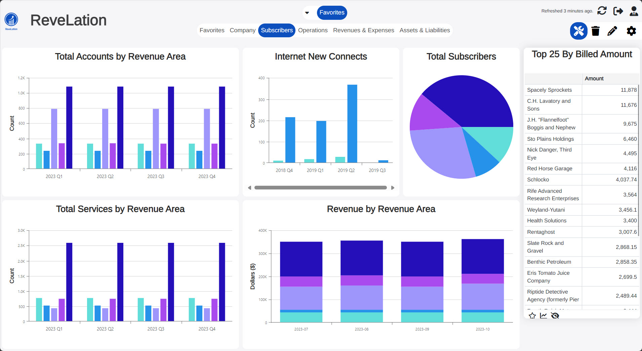Switch to the Operations tab
This screenshot has height=351, width=642.
pyautogui.click(x=313, y=30)
